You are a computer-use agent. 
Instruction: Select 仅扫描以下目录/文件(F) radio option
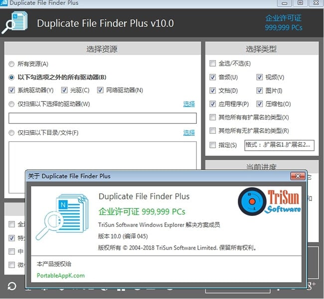(11, 133)
